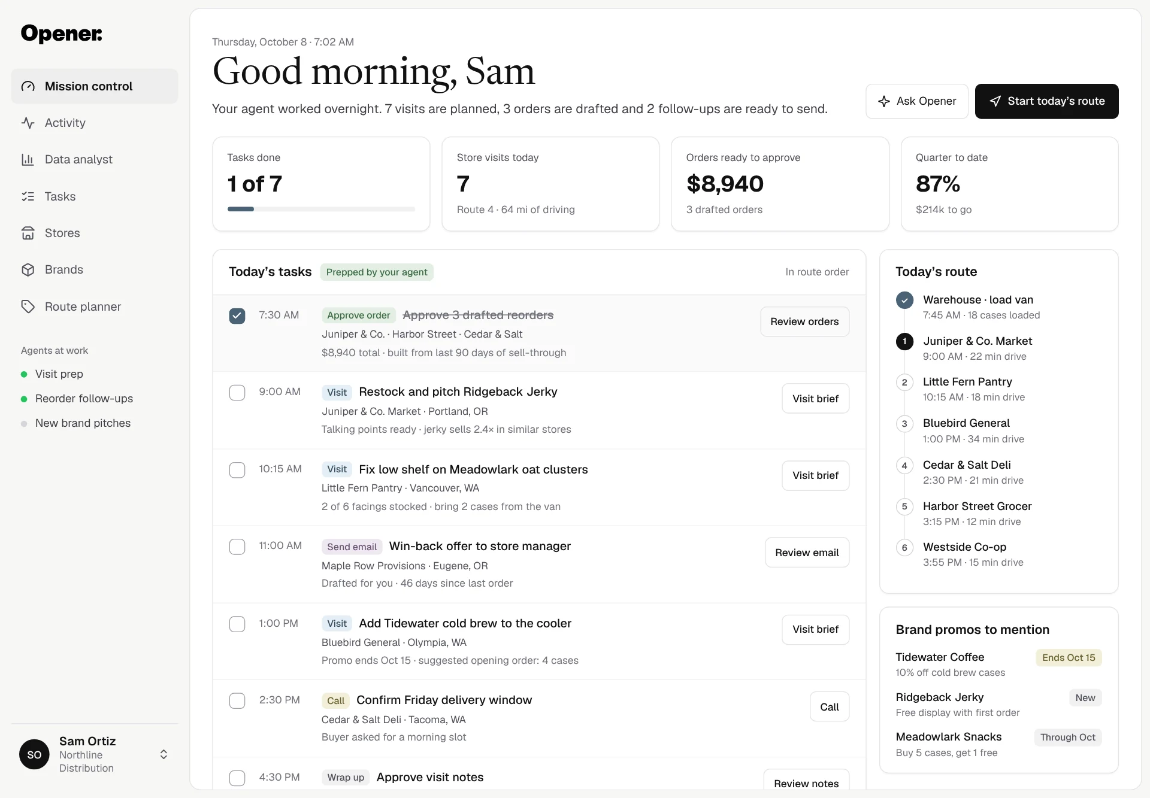The image size is (1150, 798).
Task: Open Stores using the storefront icon
Action: point(28,233)
